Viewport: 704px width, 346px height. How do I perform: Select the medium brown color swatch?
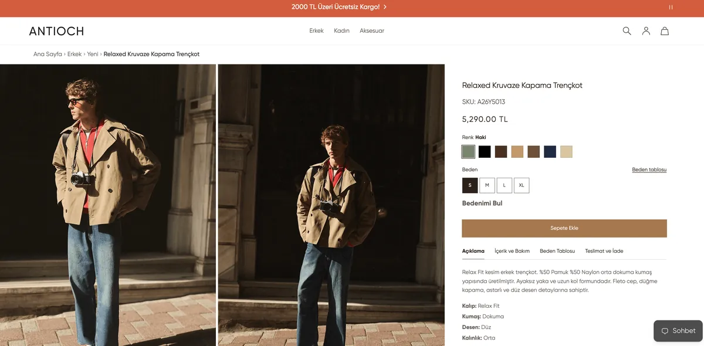(533, 152)
